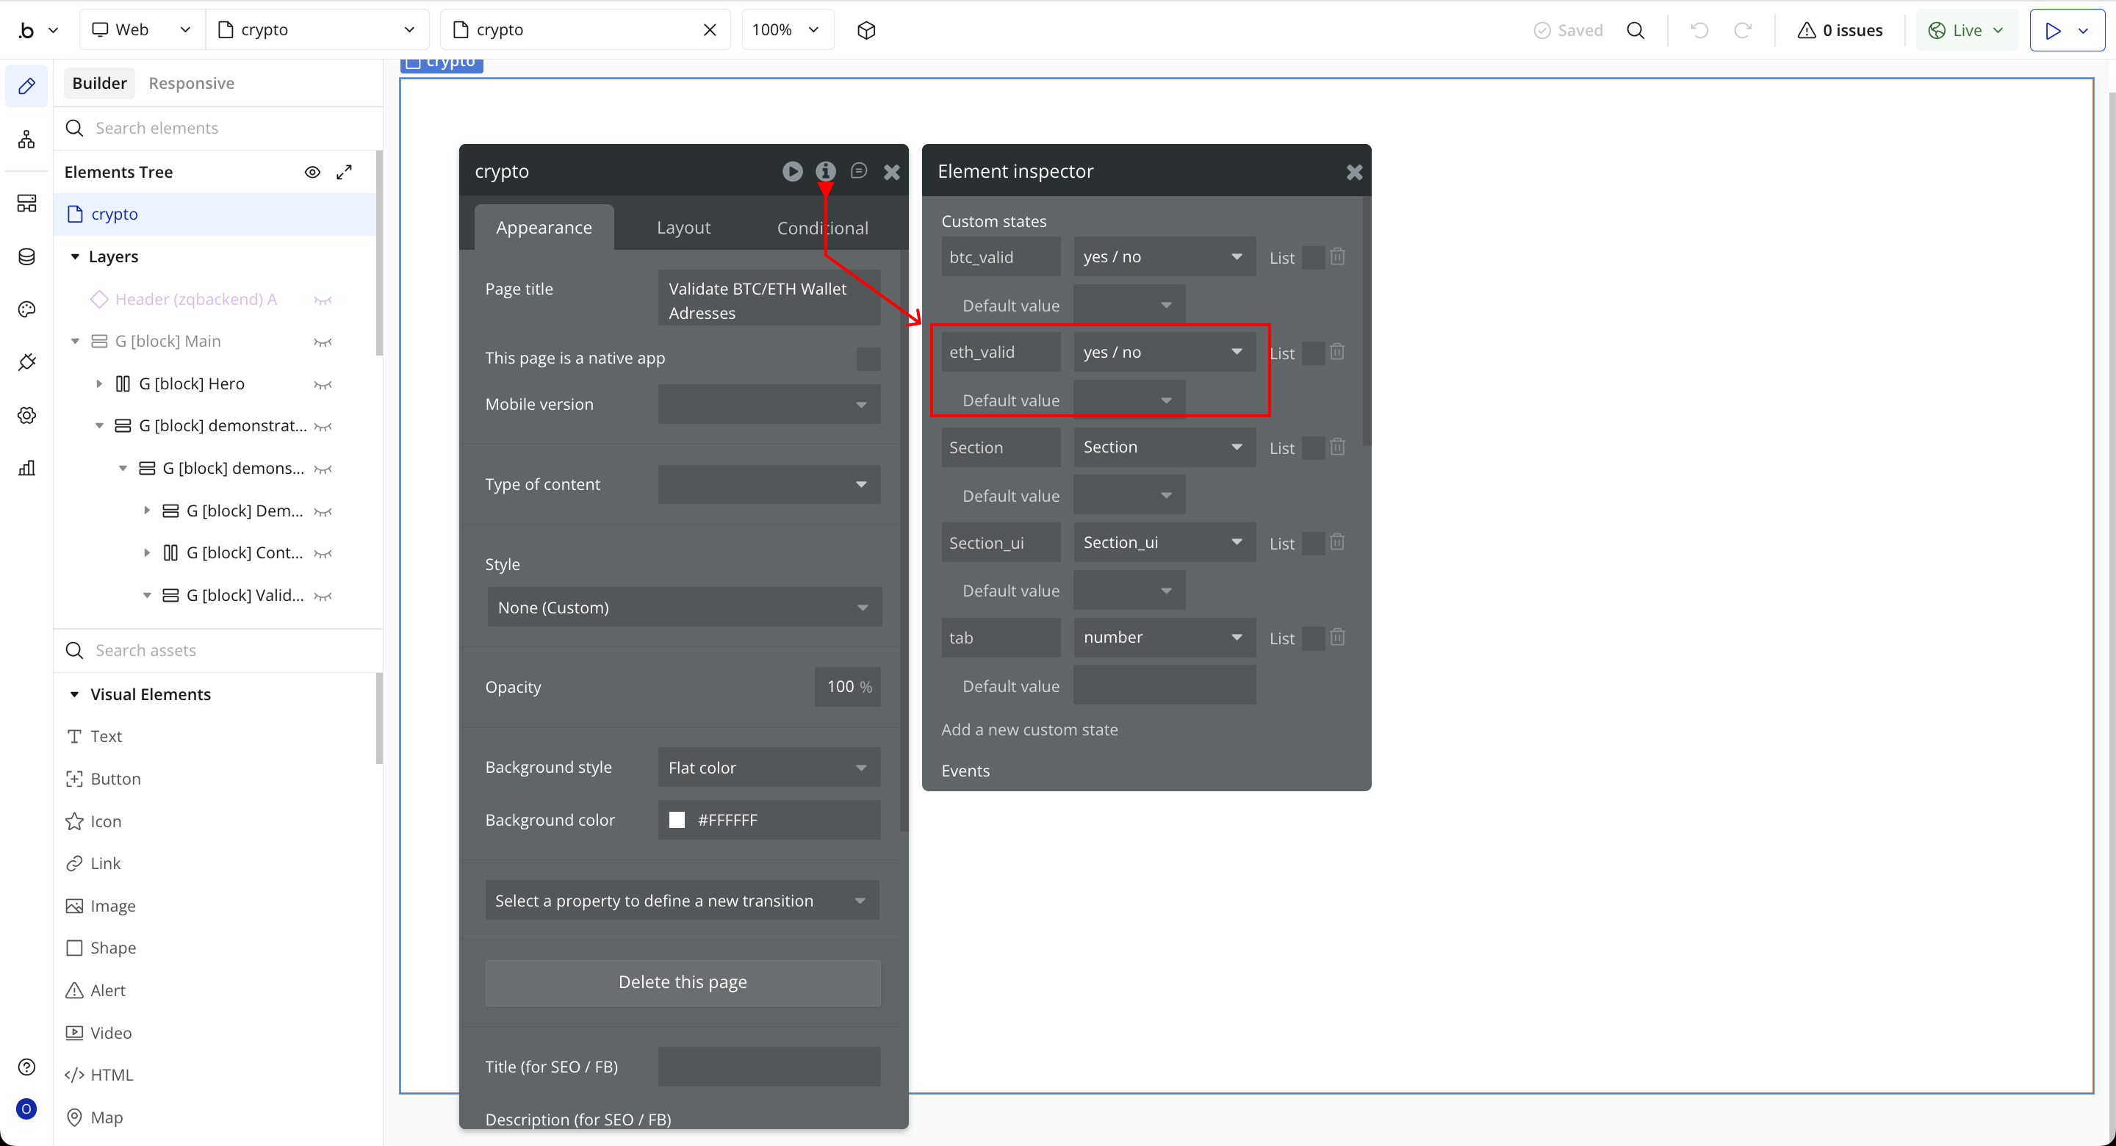
Task: Open the Data tab database icon
Action: [x=26, y=256]
